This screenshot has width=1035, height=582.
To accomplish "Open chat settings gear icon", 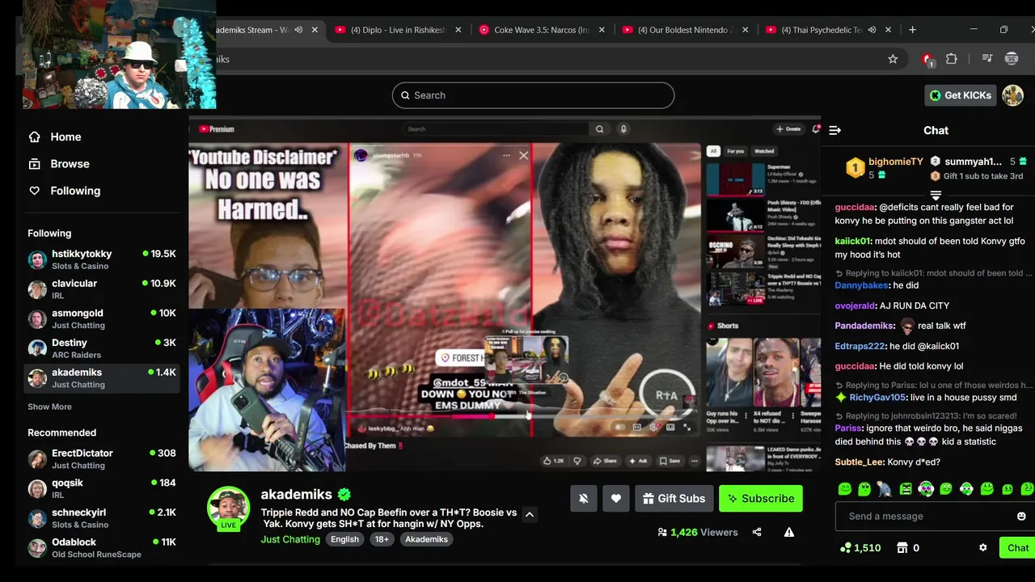I will coord(983,547).
